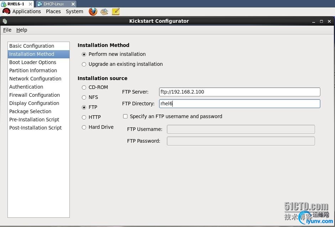
Task: Open Authentication section
Action: pos(38,87)
